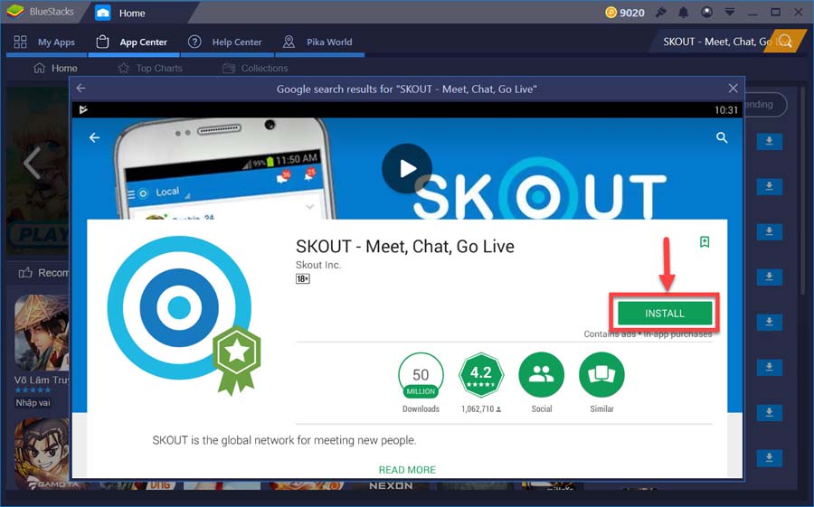This screenshot has width=814, height=507.
Task: Click back arrow in search results header
Action: coord(81,89)
